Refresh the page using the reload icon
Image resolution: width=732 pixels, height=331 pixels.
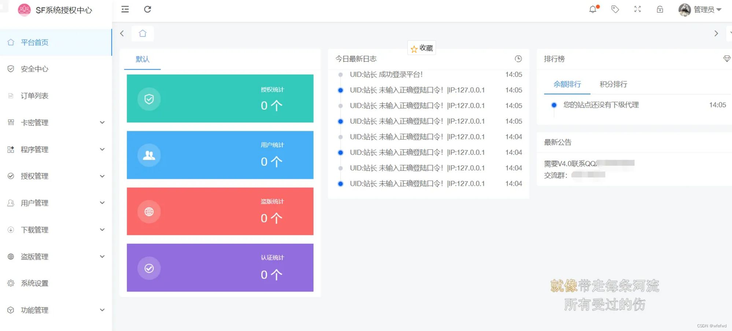[148, 9]
